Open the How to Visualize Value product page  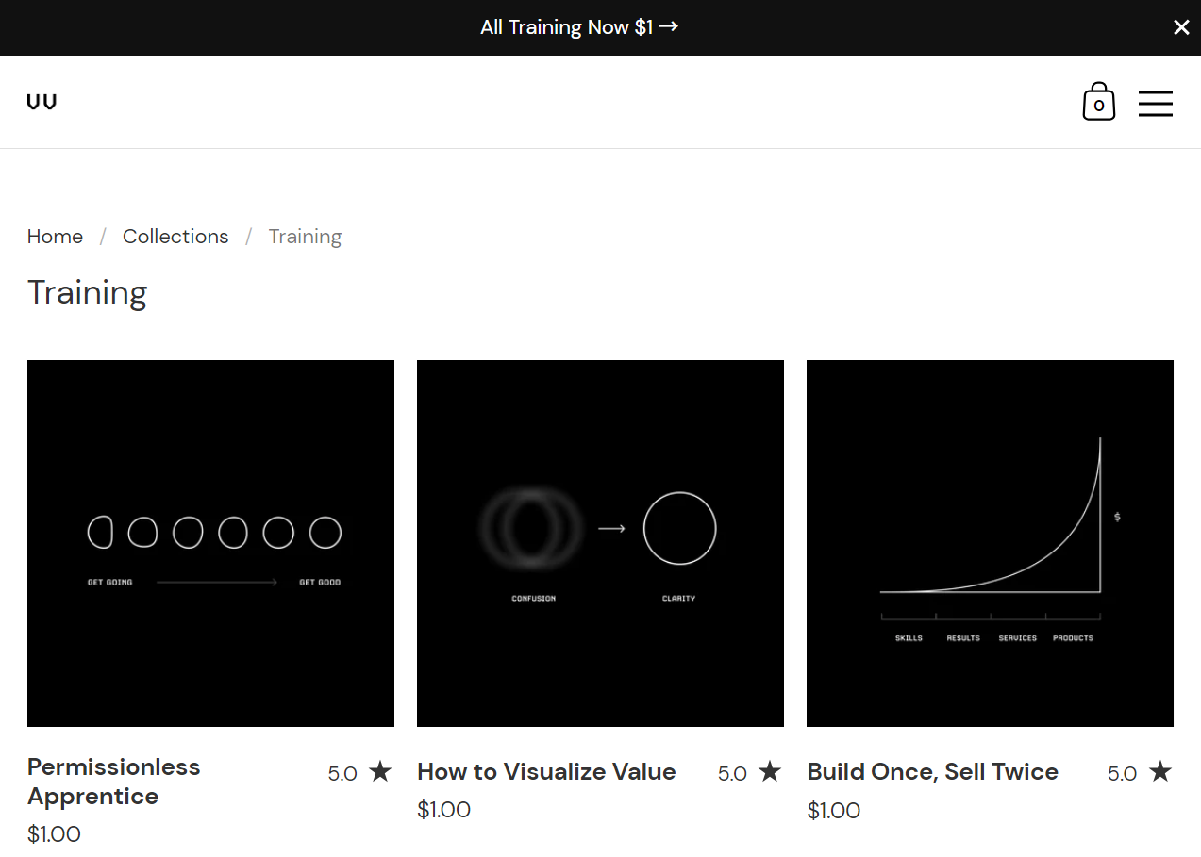tap(546, 771)
